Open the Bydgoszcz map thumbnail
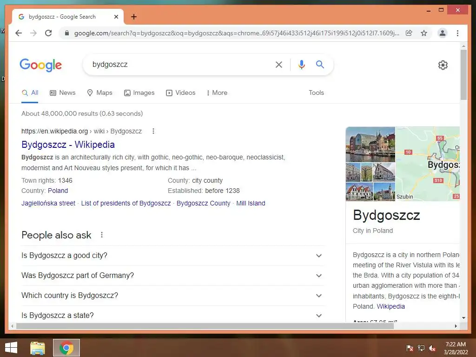476x357 pixels. 428,164
